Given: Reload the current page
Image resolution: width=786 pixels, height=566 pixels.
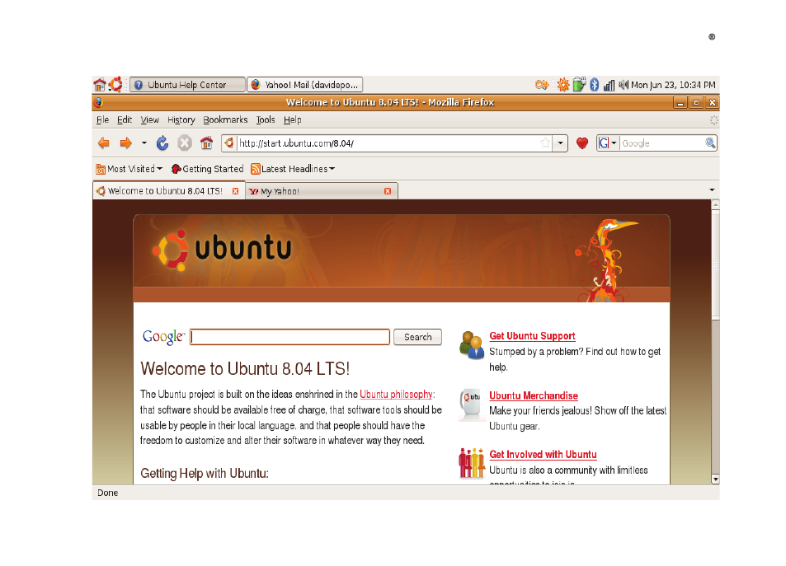Looking at the screenshot, I should pyautogui.click(x=162, y=143).
